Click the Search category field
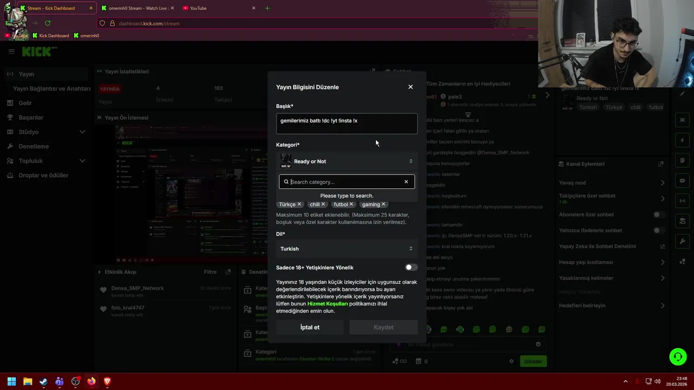Screen dimensions: 694x390 point(346,182)
